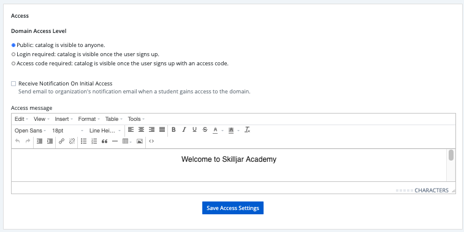Redo last edit in editor
The height and width of the screenshot is (232, 464).
click(x=28, y=141)
